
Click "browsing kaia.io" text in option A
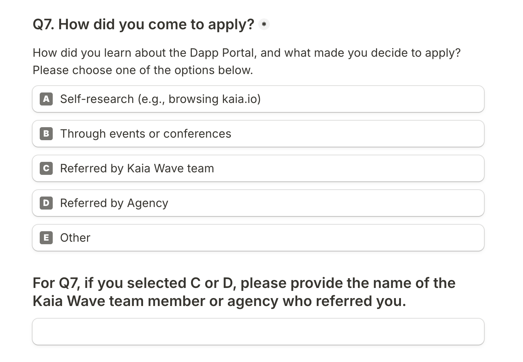point(215,99)
